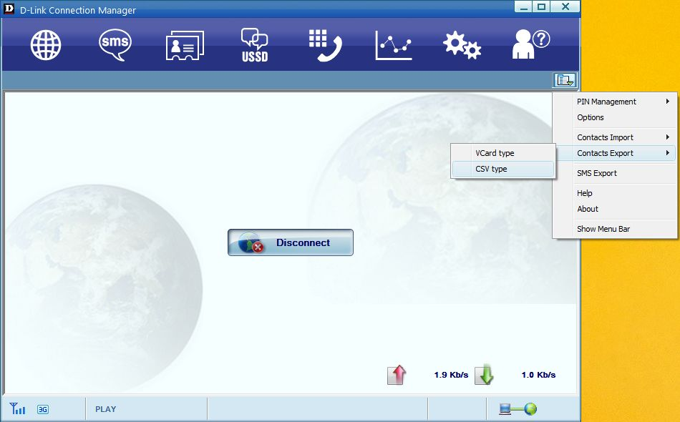
Task: Open Help from the menu
Action: (x=615, y=193)
